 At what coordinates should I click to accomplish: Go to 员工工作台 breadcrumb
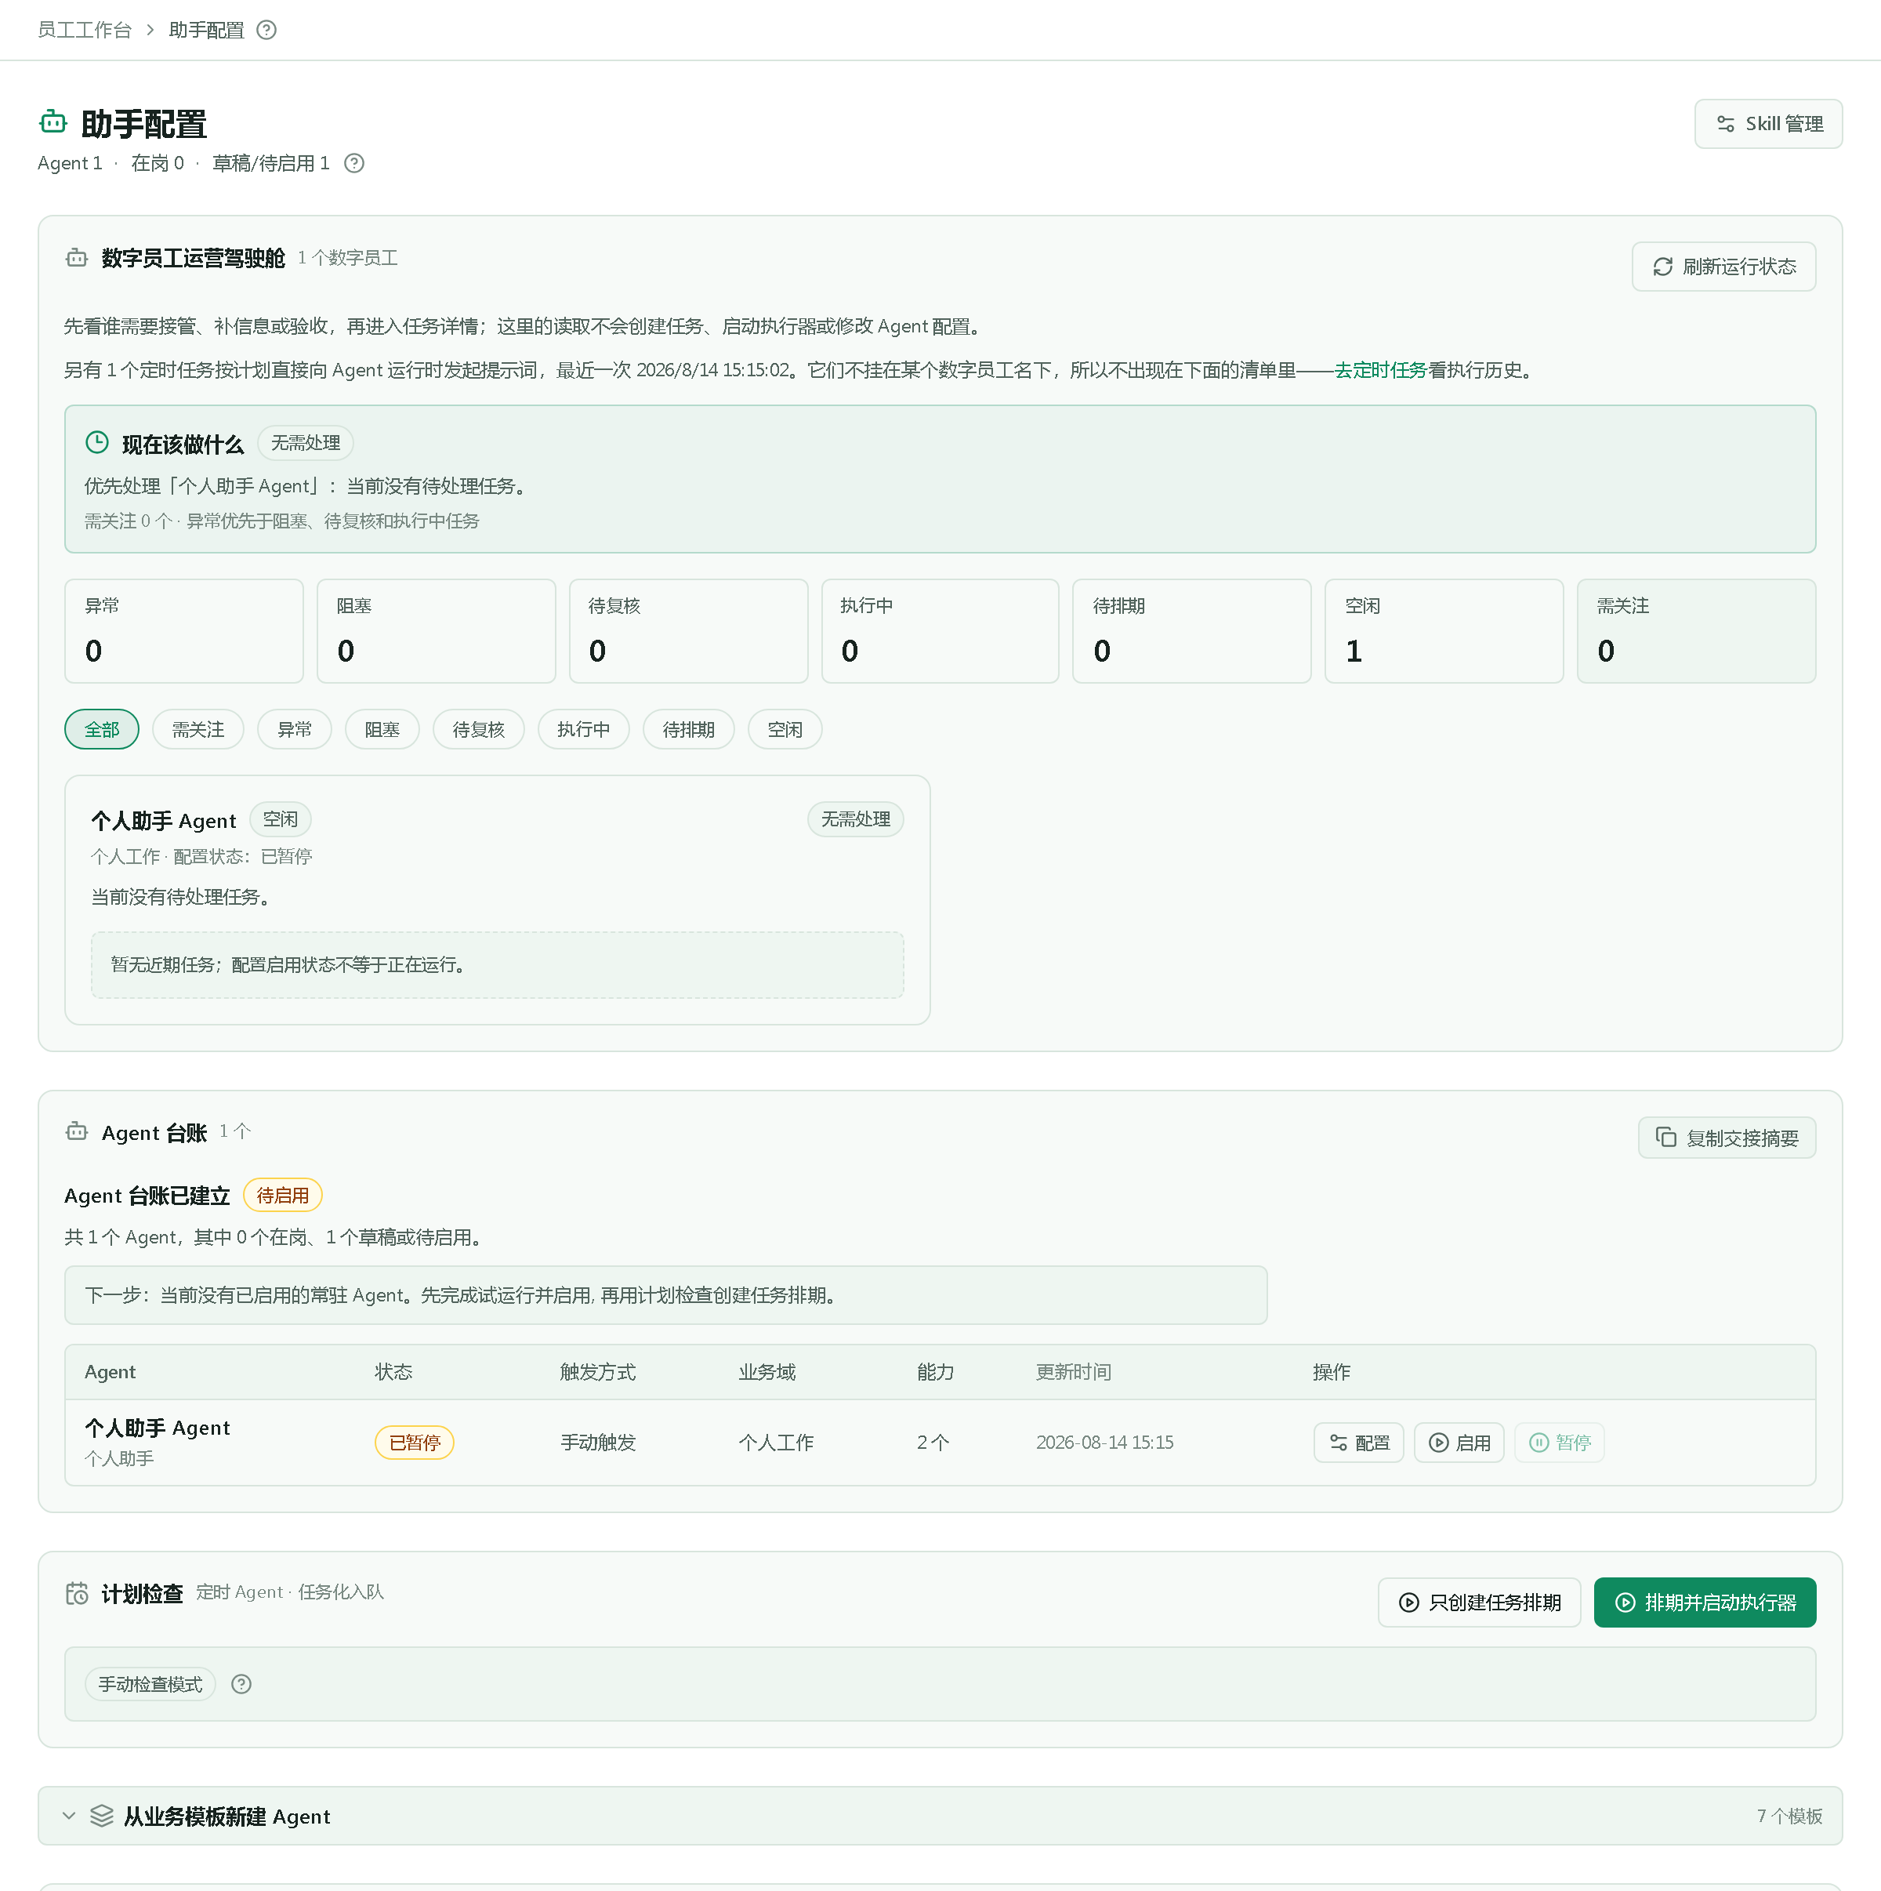click(x=84, y=31)
